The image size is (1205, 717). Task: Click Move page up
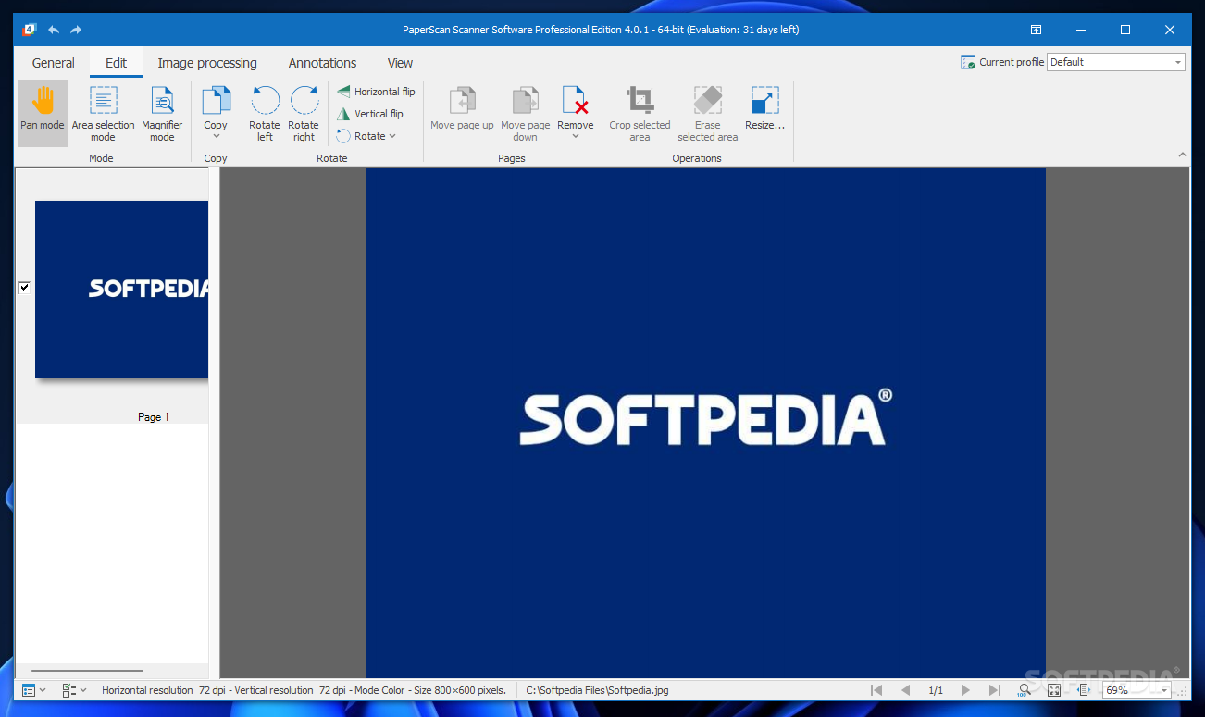(x=462, y=109)
